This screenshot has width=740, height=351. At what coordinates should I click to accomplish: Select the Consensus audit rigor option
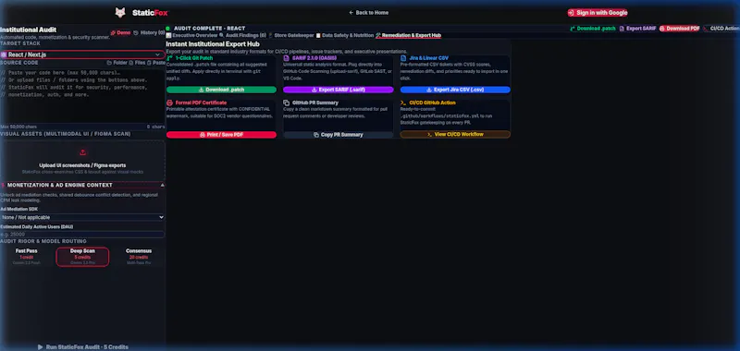click(139, 257)
